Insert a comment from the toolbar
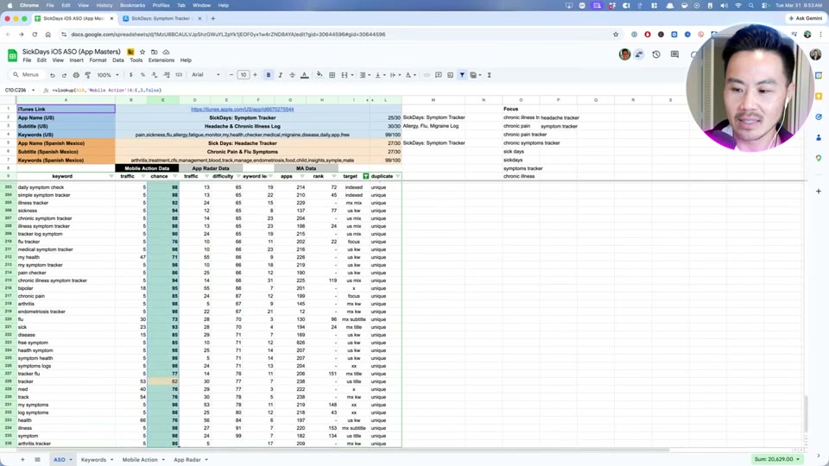The width and height of the screenshot is (829, 466). point(439,75)
